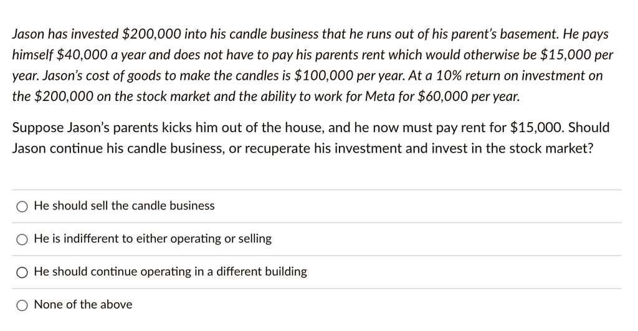Click the "He should continue operating in a different building" label
638x331 pixels.
[x=171, y=272]
